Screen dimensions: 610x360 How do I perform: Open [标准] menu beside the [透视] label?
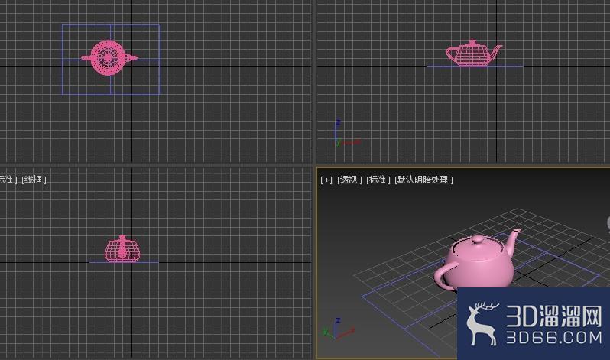(378, 180)
